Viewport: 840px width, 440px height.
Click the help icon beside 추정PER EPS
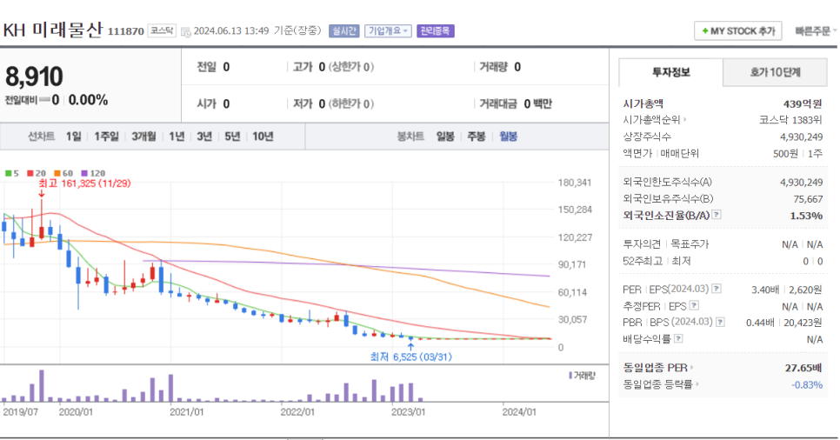[694, 305]
